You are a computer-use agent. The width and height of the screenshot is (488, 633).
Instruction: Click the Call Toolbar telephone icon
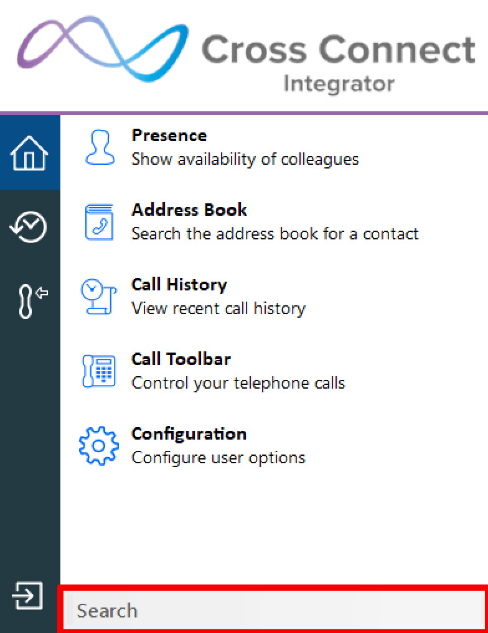click(99, 371)
